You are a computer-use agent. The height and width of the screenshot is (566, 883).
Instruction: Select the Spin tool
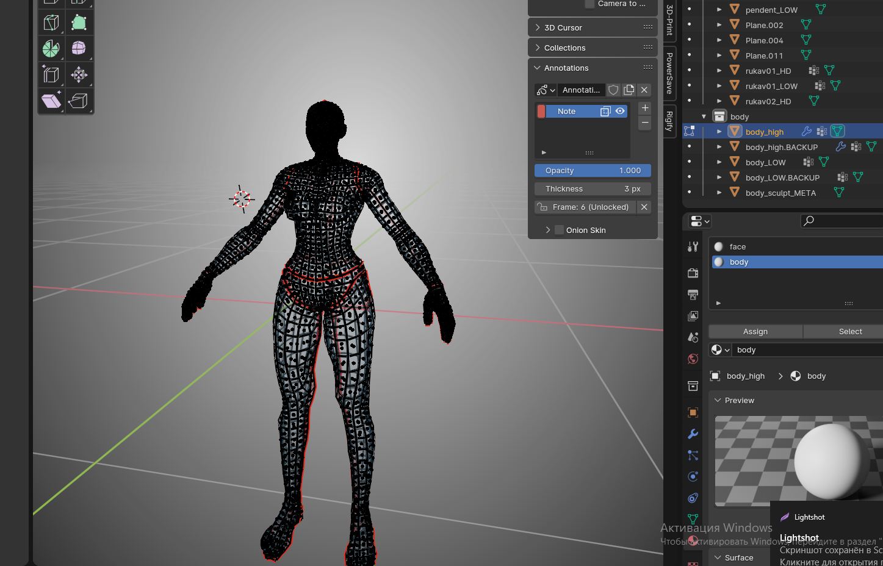pos(51,48)
